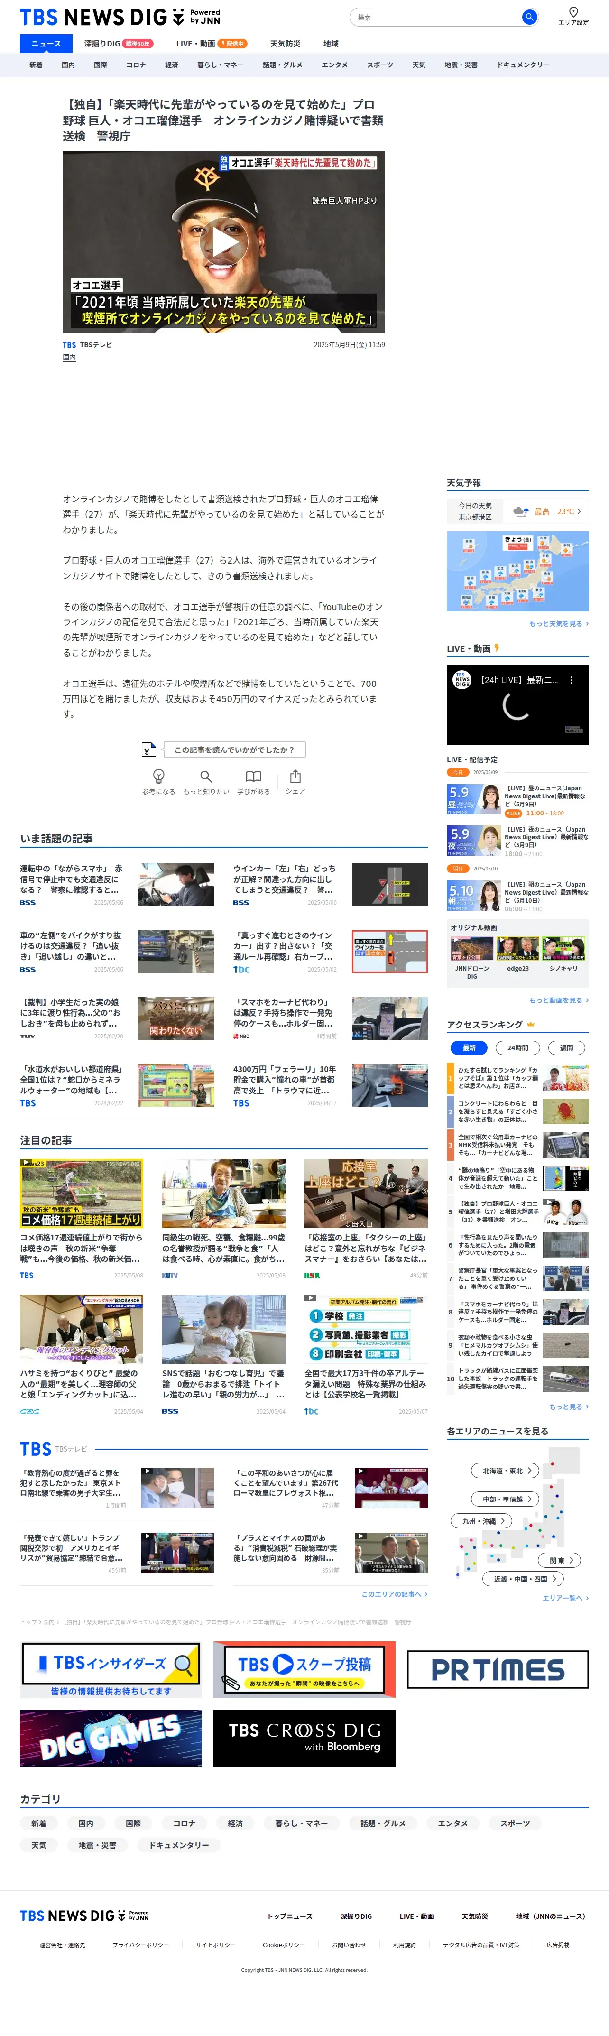Expand today's Tokyo weather 23℃ chevron
The width and height of the screenshot is (609, 2036).
click(579, 511)
